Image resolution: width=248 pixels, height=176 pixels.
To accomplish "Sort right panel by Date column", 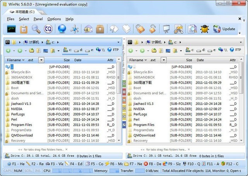I will (x=200, y=60).
